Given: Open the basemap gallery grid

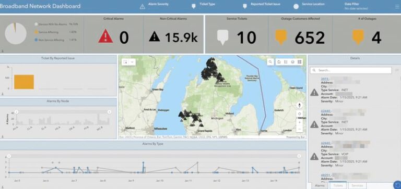Looking at the screenshot, I should pos(300,62).
